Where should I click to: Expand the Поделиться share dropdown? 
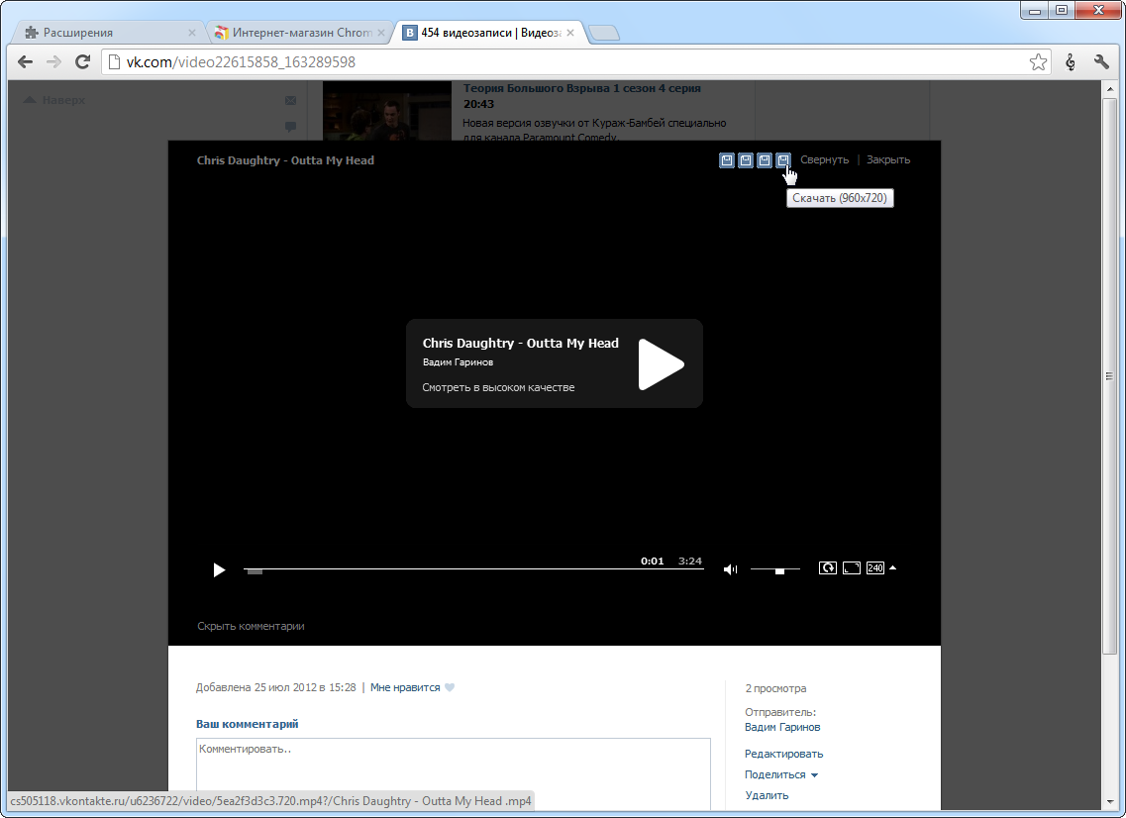(x=781, y=774)
